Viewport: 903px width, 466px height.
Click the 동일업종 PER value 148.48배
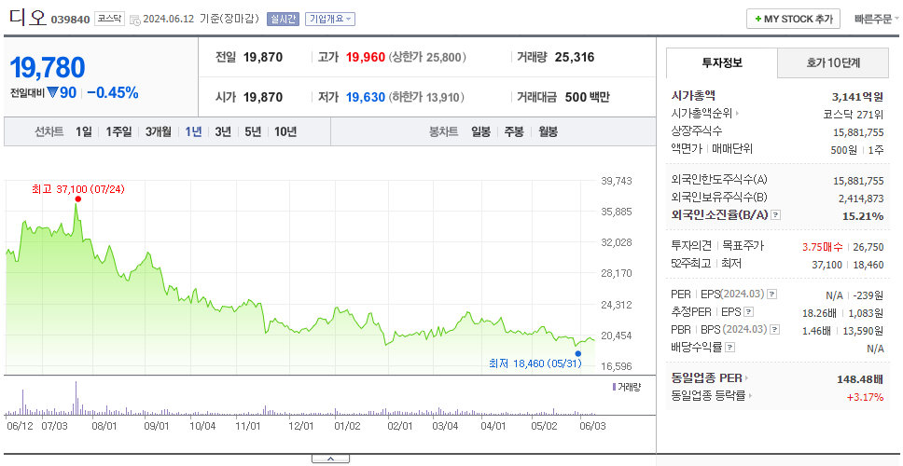point(860,379)
